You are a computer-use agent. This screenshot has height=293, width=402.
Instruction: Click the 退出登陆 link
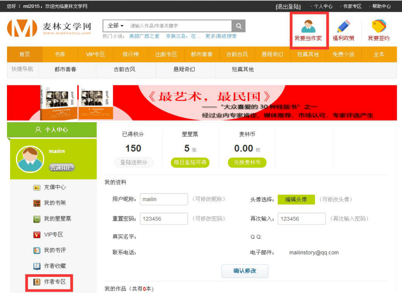point(288,7)
